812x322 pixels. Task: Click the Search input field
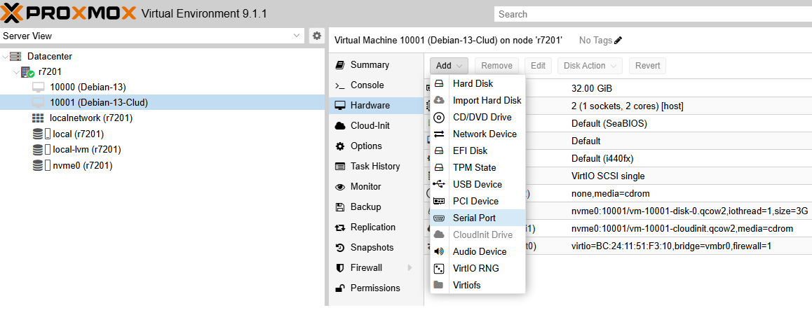652,14
